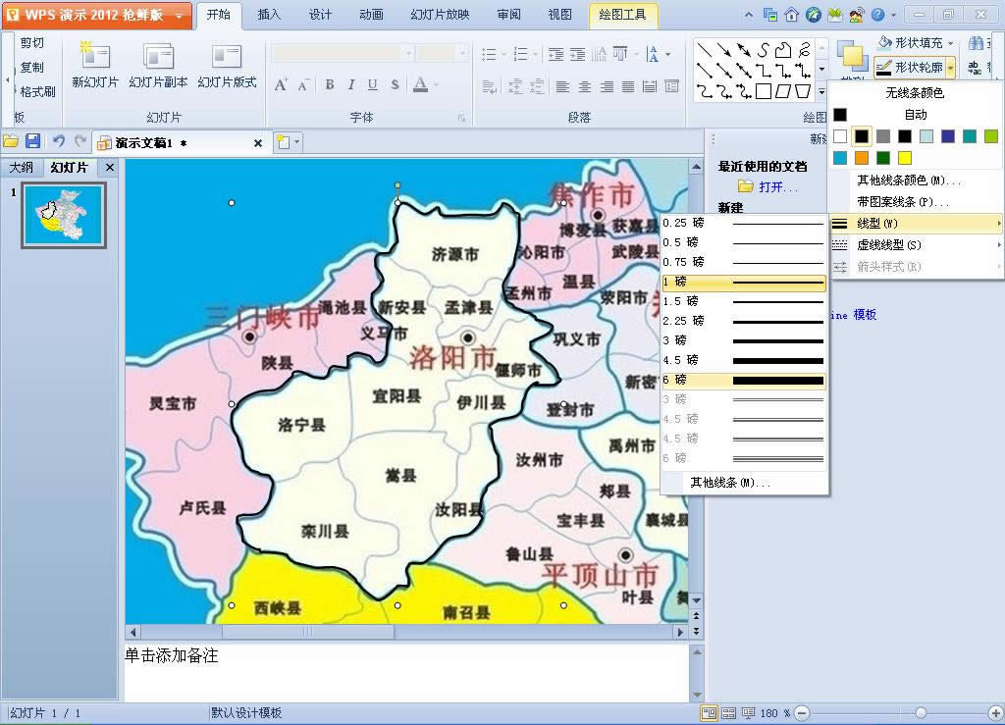
Task: Select the 格式刷 (Format Painter) tool
Action: [x=32, y=92]
